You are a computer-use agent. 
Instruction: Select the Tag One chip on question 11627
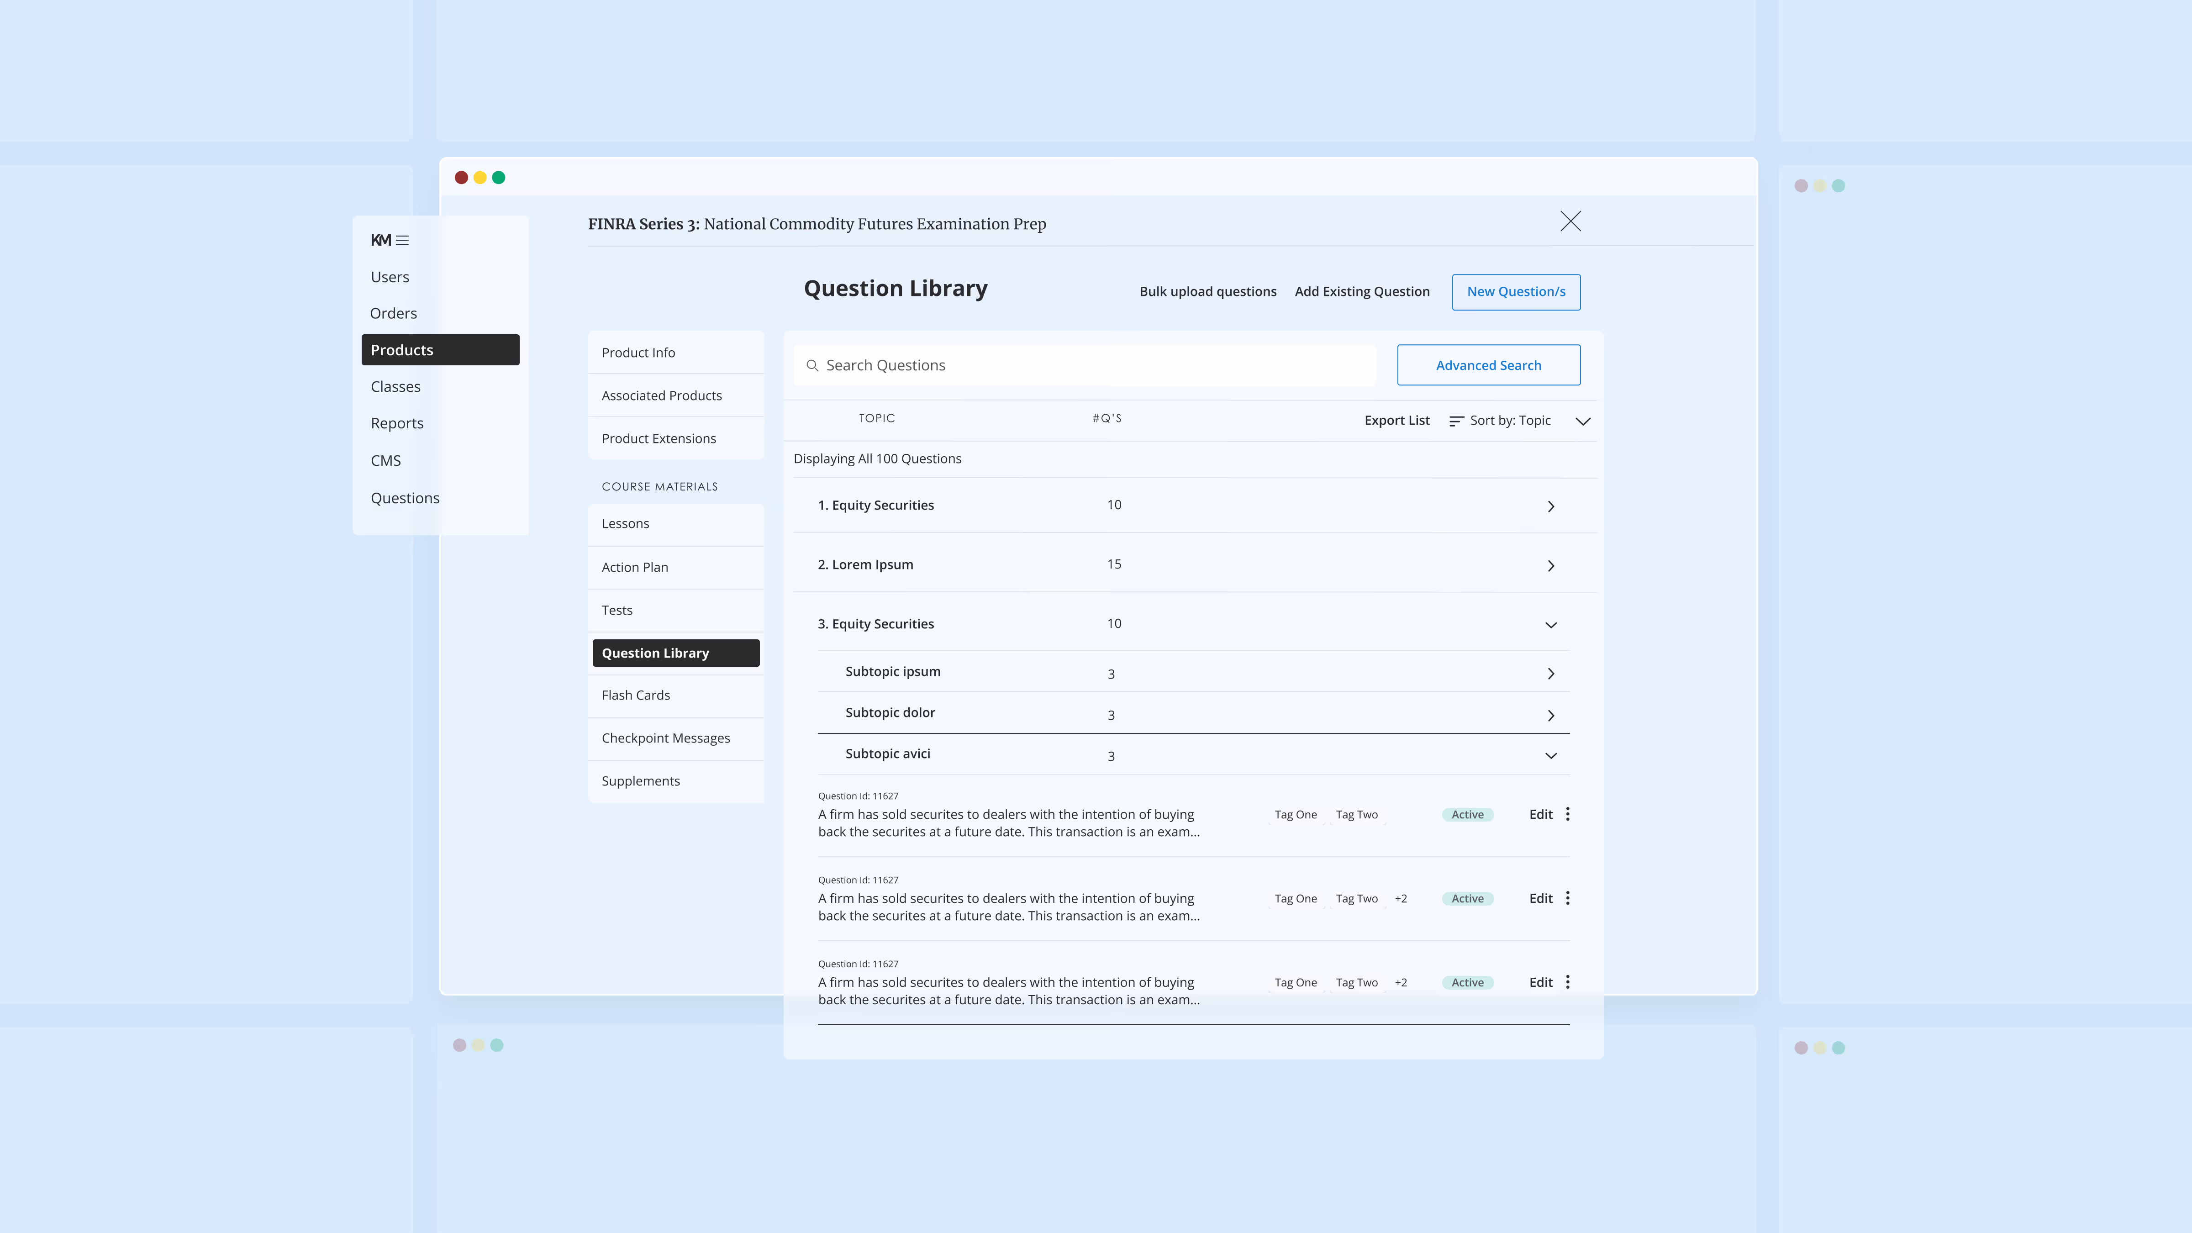[x=1295, y=814]
